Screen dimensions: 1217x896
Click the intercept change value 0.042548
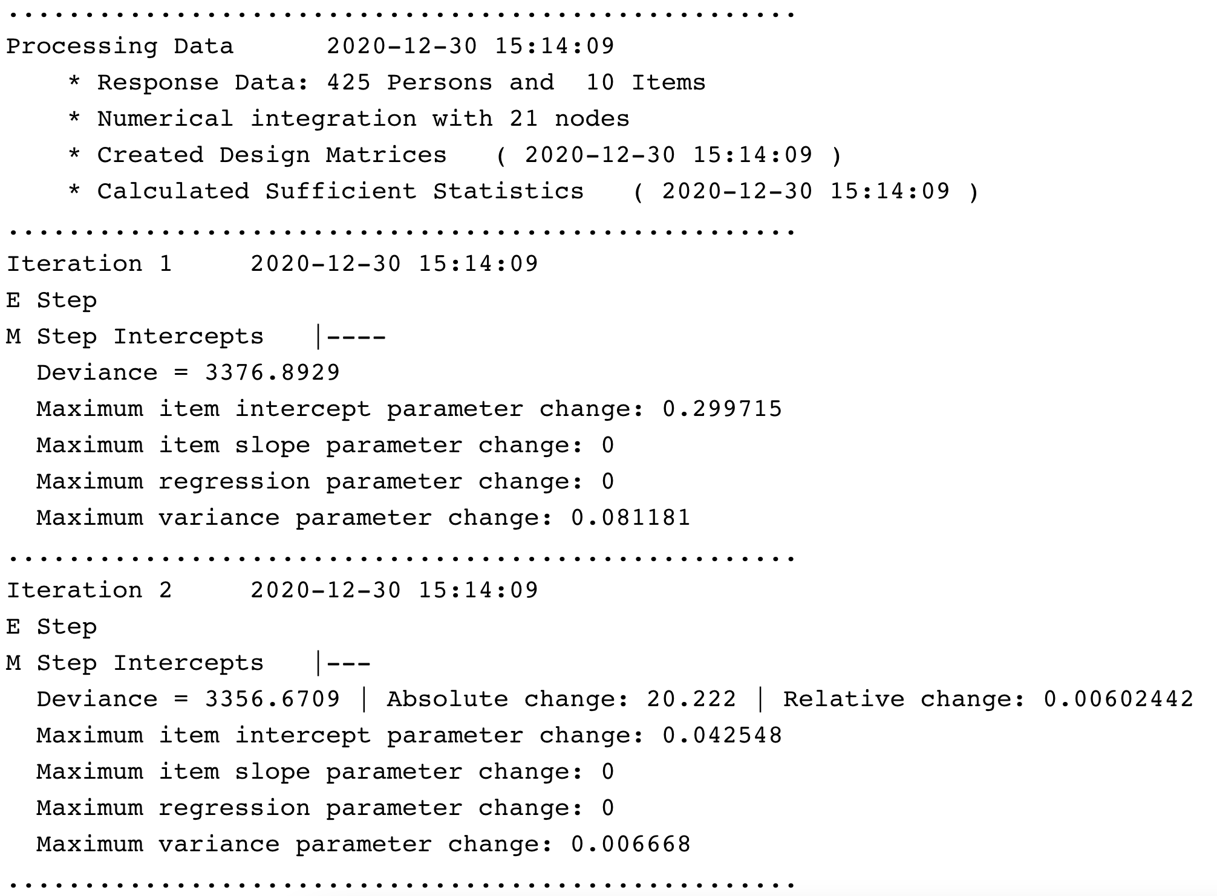point(722,735)
